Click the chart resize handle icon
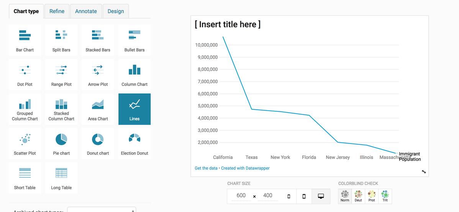This screenshot has height=212, width=459. (x=424, y=172)
